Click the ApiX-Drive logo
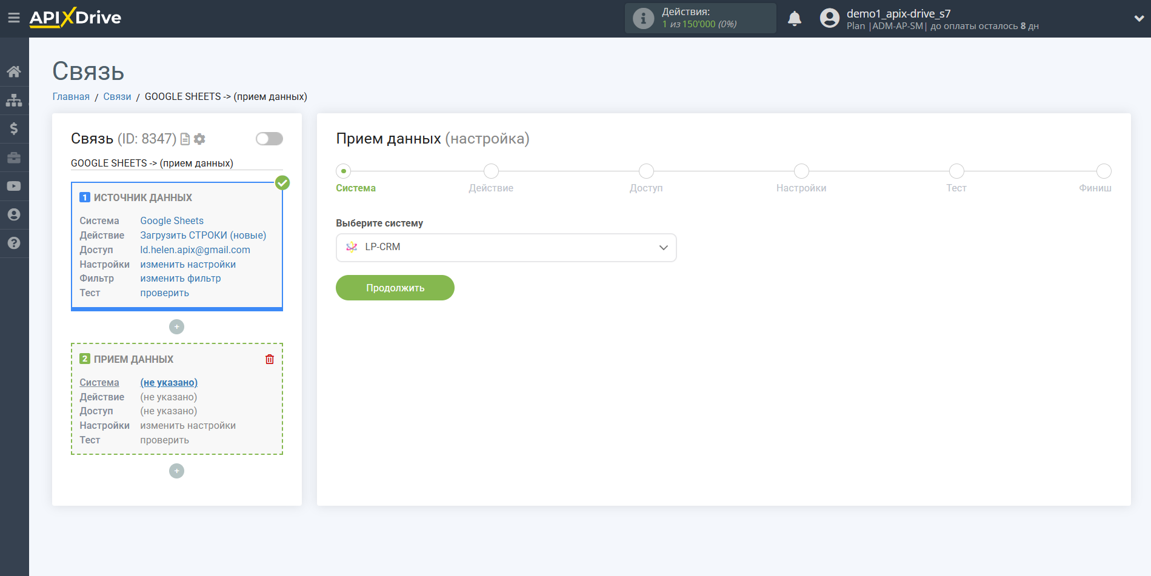The width and height of the screenshot is (1151, 576). click(x=75, y=18)
